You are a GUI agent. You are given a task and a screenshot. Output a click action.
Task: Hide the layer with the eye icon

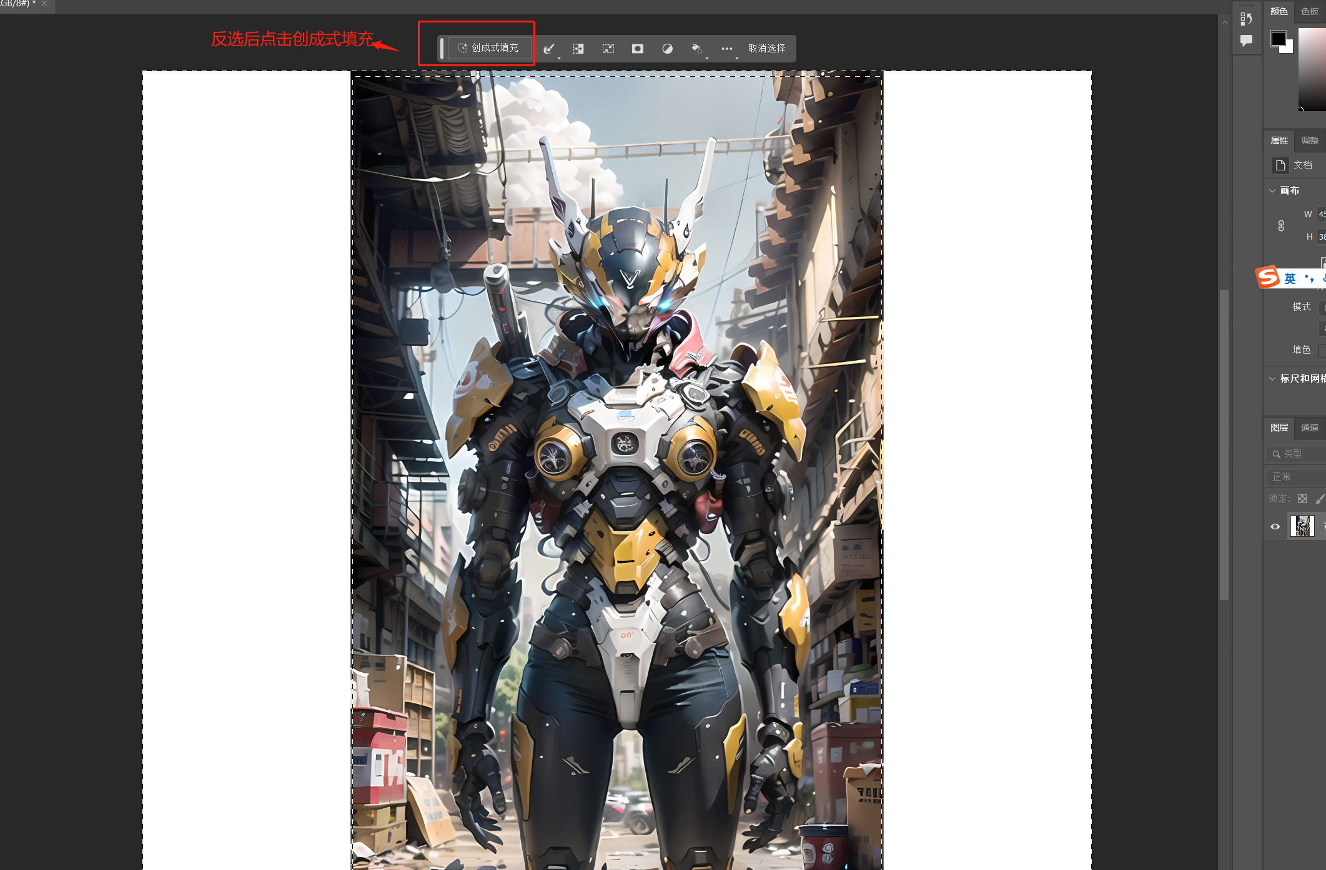(1275, 527)
